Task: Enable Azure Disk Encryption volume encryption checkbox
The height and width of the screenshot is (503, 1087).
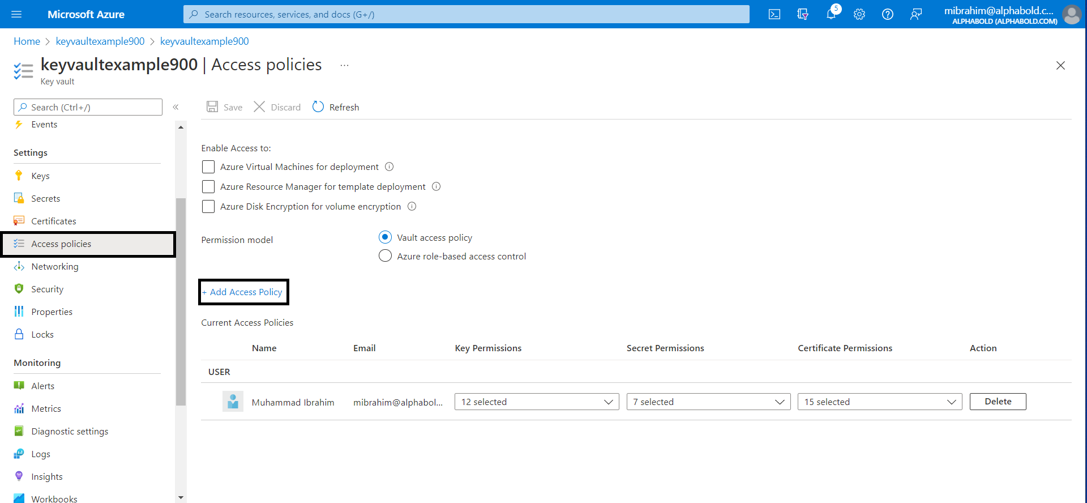Action: tap(208, 206)
